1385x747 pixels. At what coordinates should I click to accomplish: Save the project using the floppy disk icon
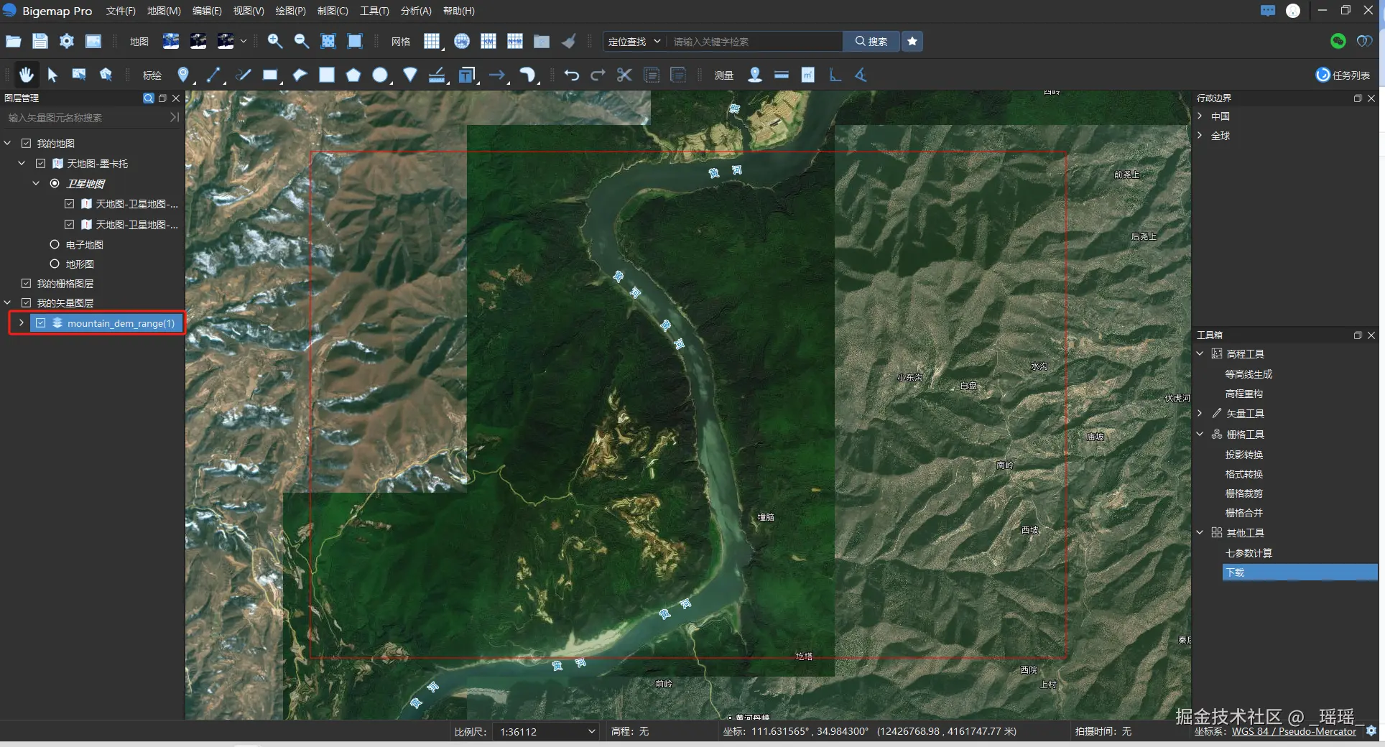pos(40,41)
